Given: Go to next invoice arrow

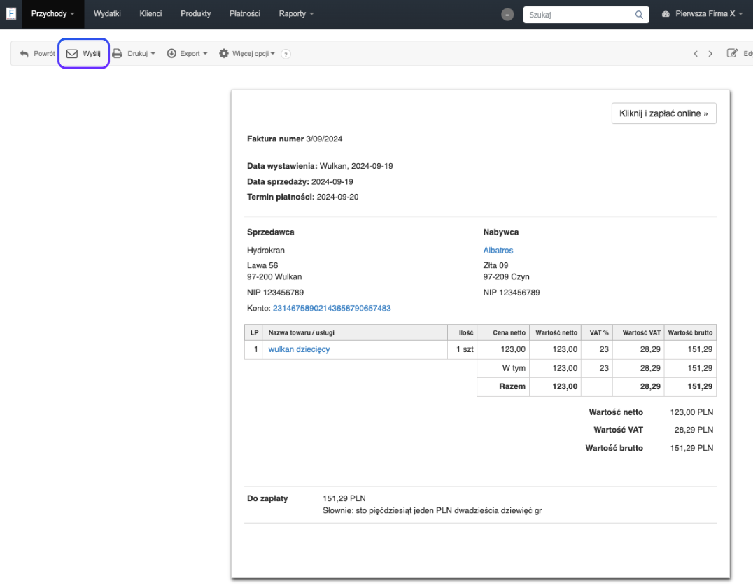Looking at the screenshot, I should point(710,54).
